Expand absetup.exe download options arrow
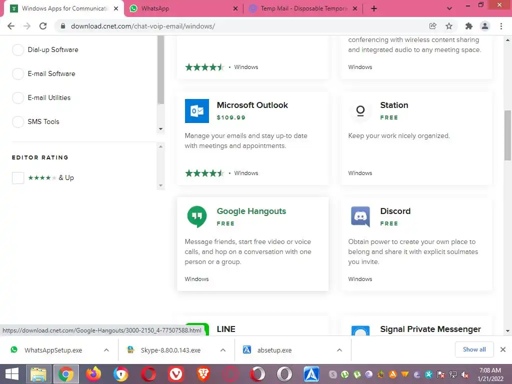 (339, 350)
